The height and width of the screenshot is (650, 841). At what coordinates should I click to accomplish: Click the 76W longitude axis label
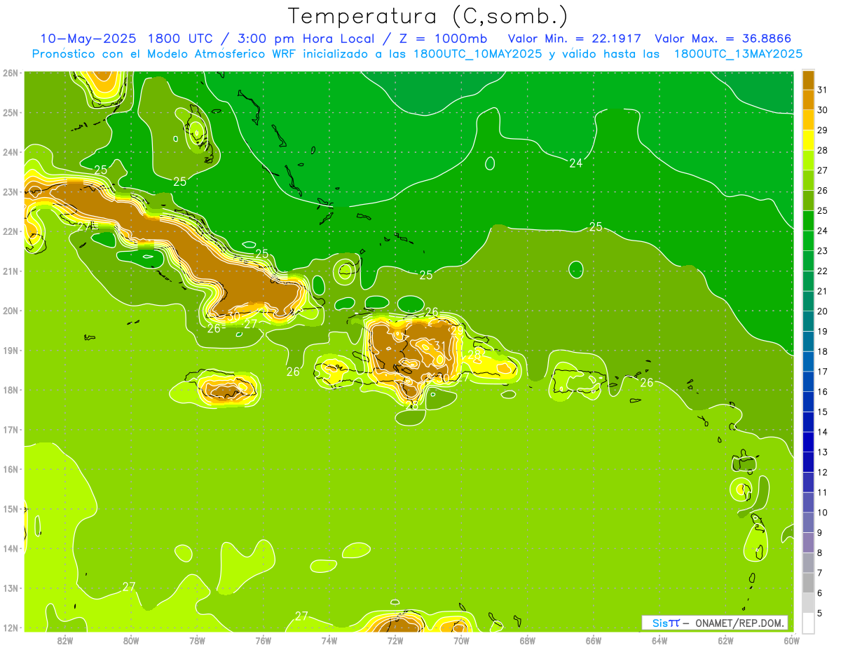click(264, 639)
